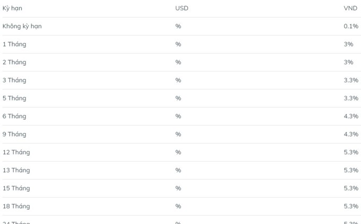This screenshot has width=361, height=224.
Task: Click USD % cell for 18 Tháng
Action: [x=178, y=207]
